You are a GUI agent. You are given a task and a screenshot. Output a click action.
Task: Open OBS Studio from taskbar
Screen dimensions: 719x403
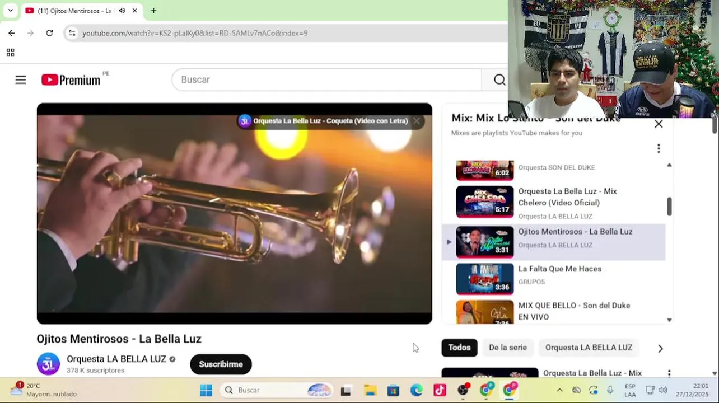(463, 390)
